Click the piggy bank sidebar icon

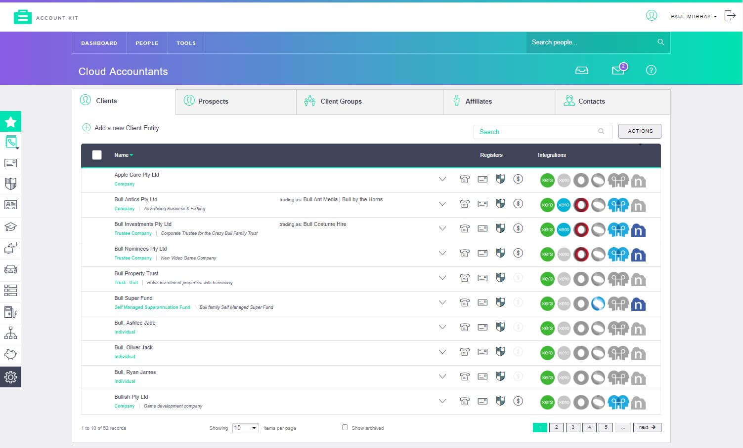click(10, 354)
